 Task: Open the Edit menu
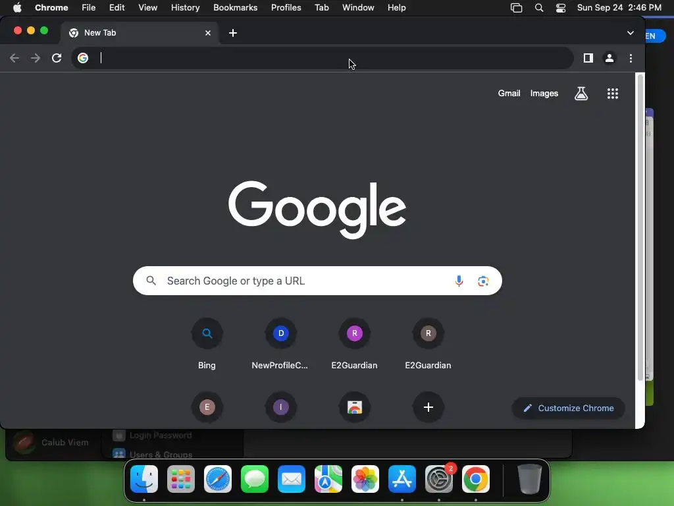(117, 8)
